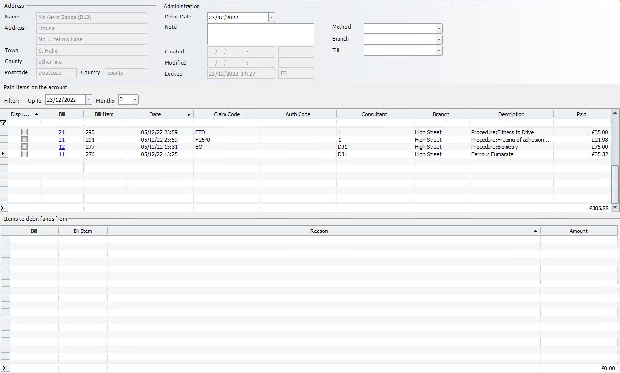Screen dimensions: 620x373
Task: Click the funnel filter icon in paid items grid
Action: pos(4,123)
